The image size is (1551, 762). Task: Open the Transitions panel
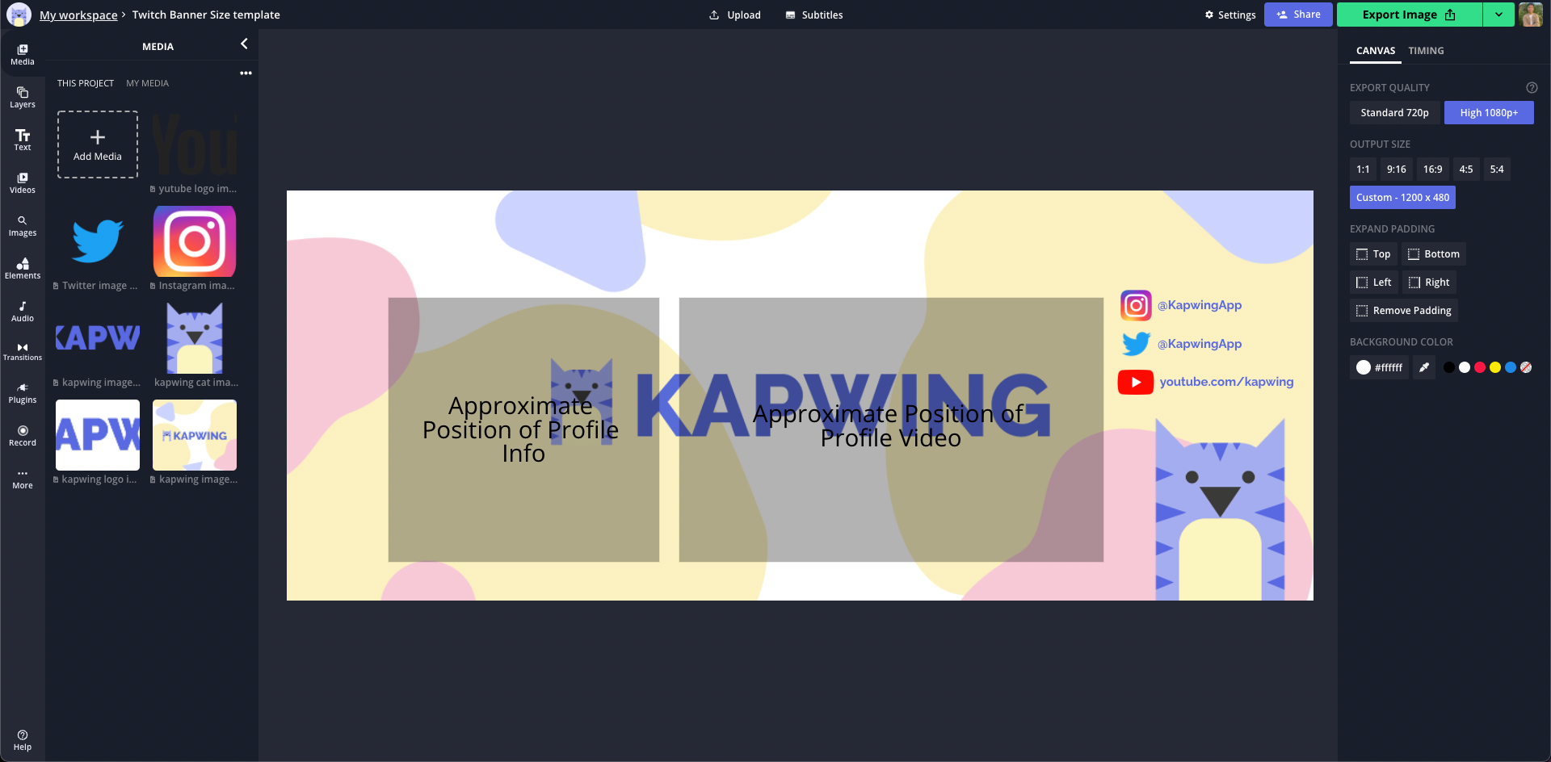click(23, 352)
